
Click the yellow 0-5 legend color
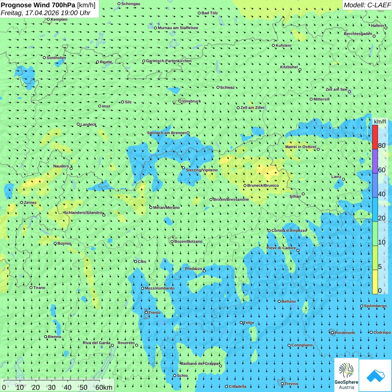point(375,282)
